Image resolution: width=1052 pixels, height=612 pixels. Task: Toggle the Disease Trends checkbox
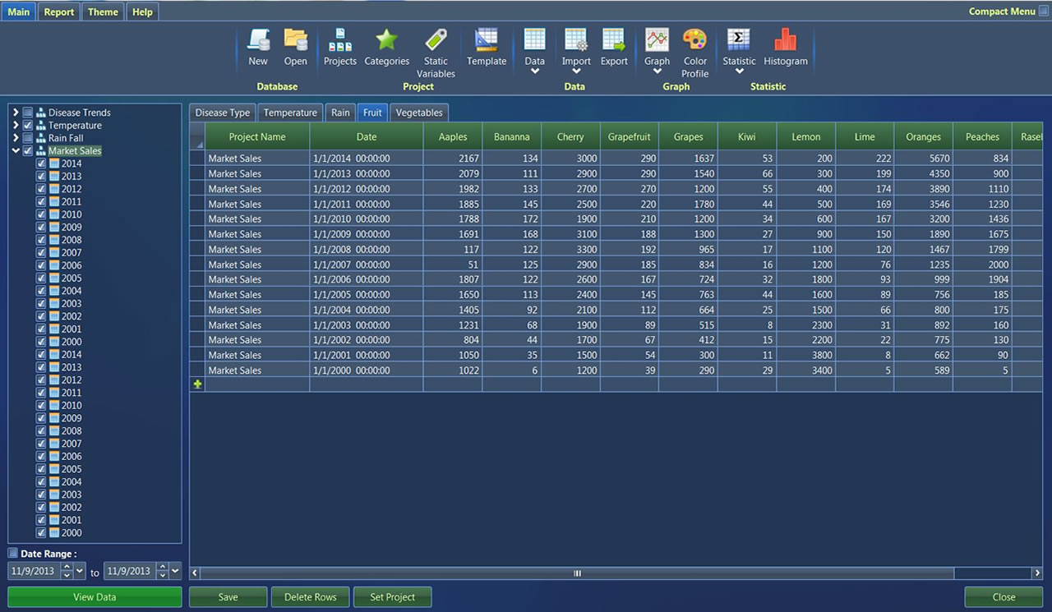[x=28, y=113]
